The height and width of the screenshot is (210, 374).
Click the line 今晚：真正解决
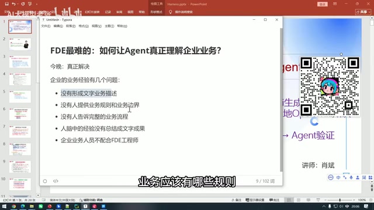(x=70, y=66)
